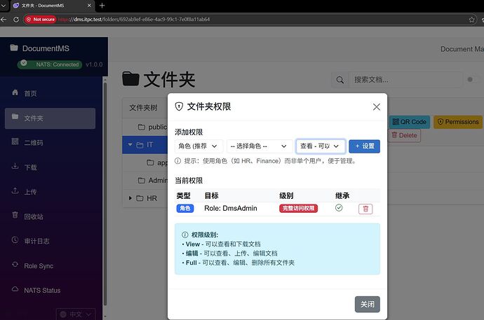Click the NATS Connected check icon
Screen dimensions: 484x320
24,64
